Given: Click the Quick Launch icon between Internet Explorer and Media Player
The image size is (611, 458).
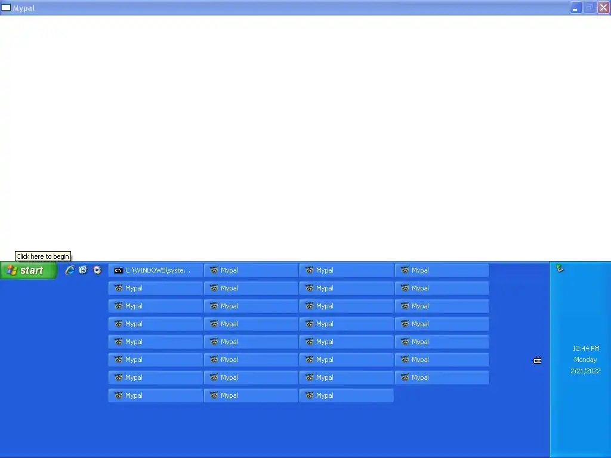Looking at the screenshot, I should coord(84,270).
